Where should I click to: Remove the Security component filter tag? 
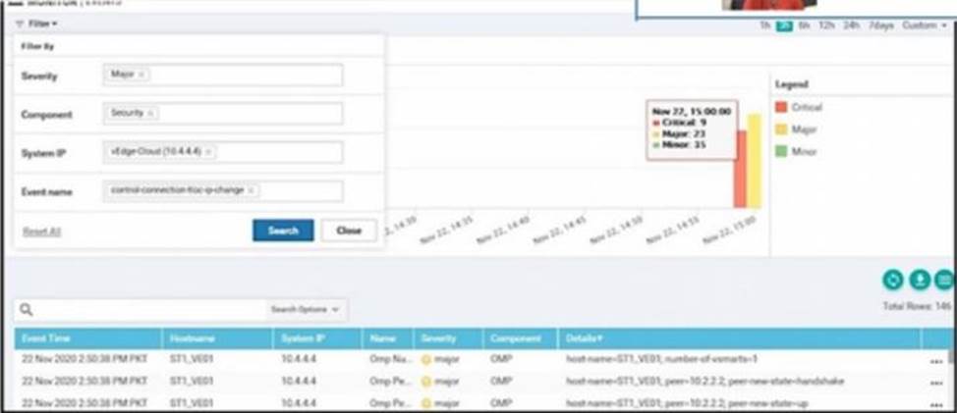tap(150, 114)
